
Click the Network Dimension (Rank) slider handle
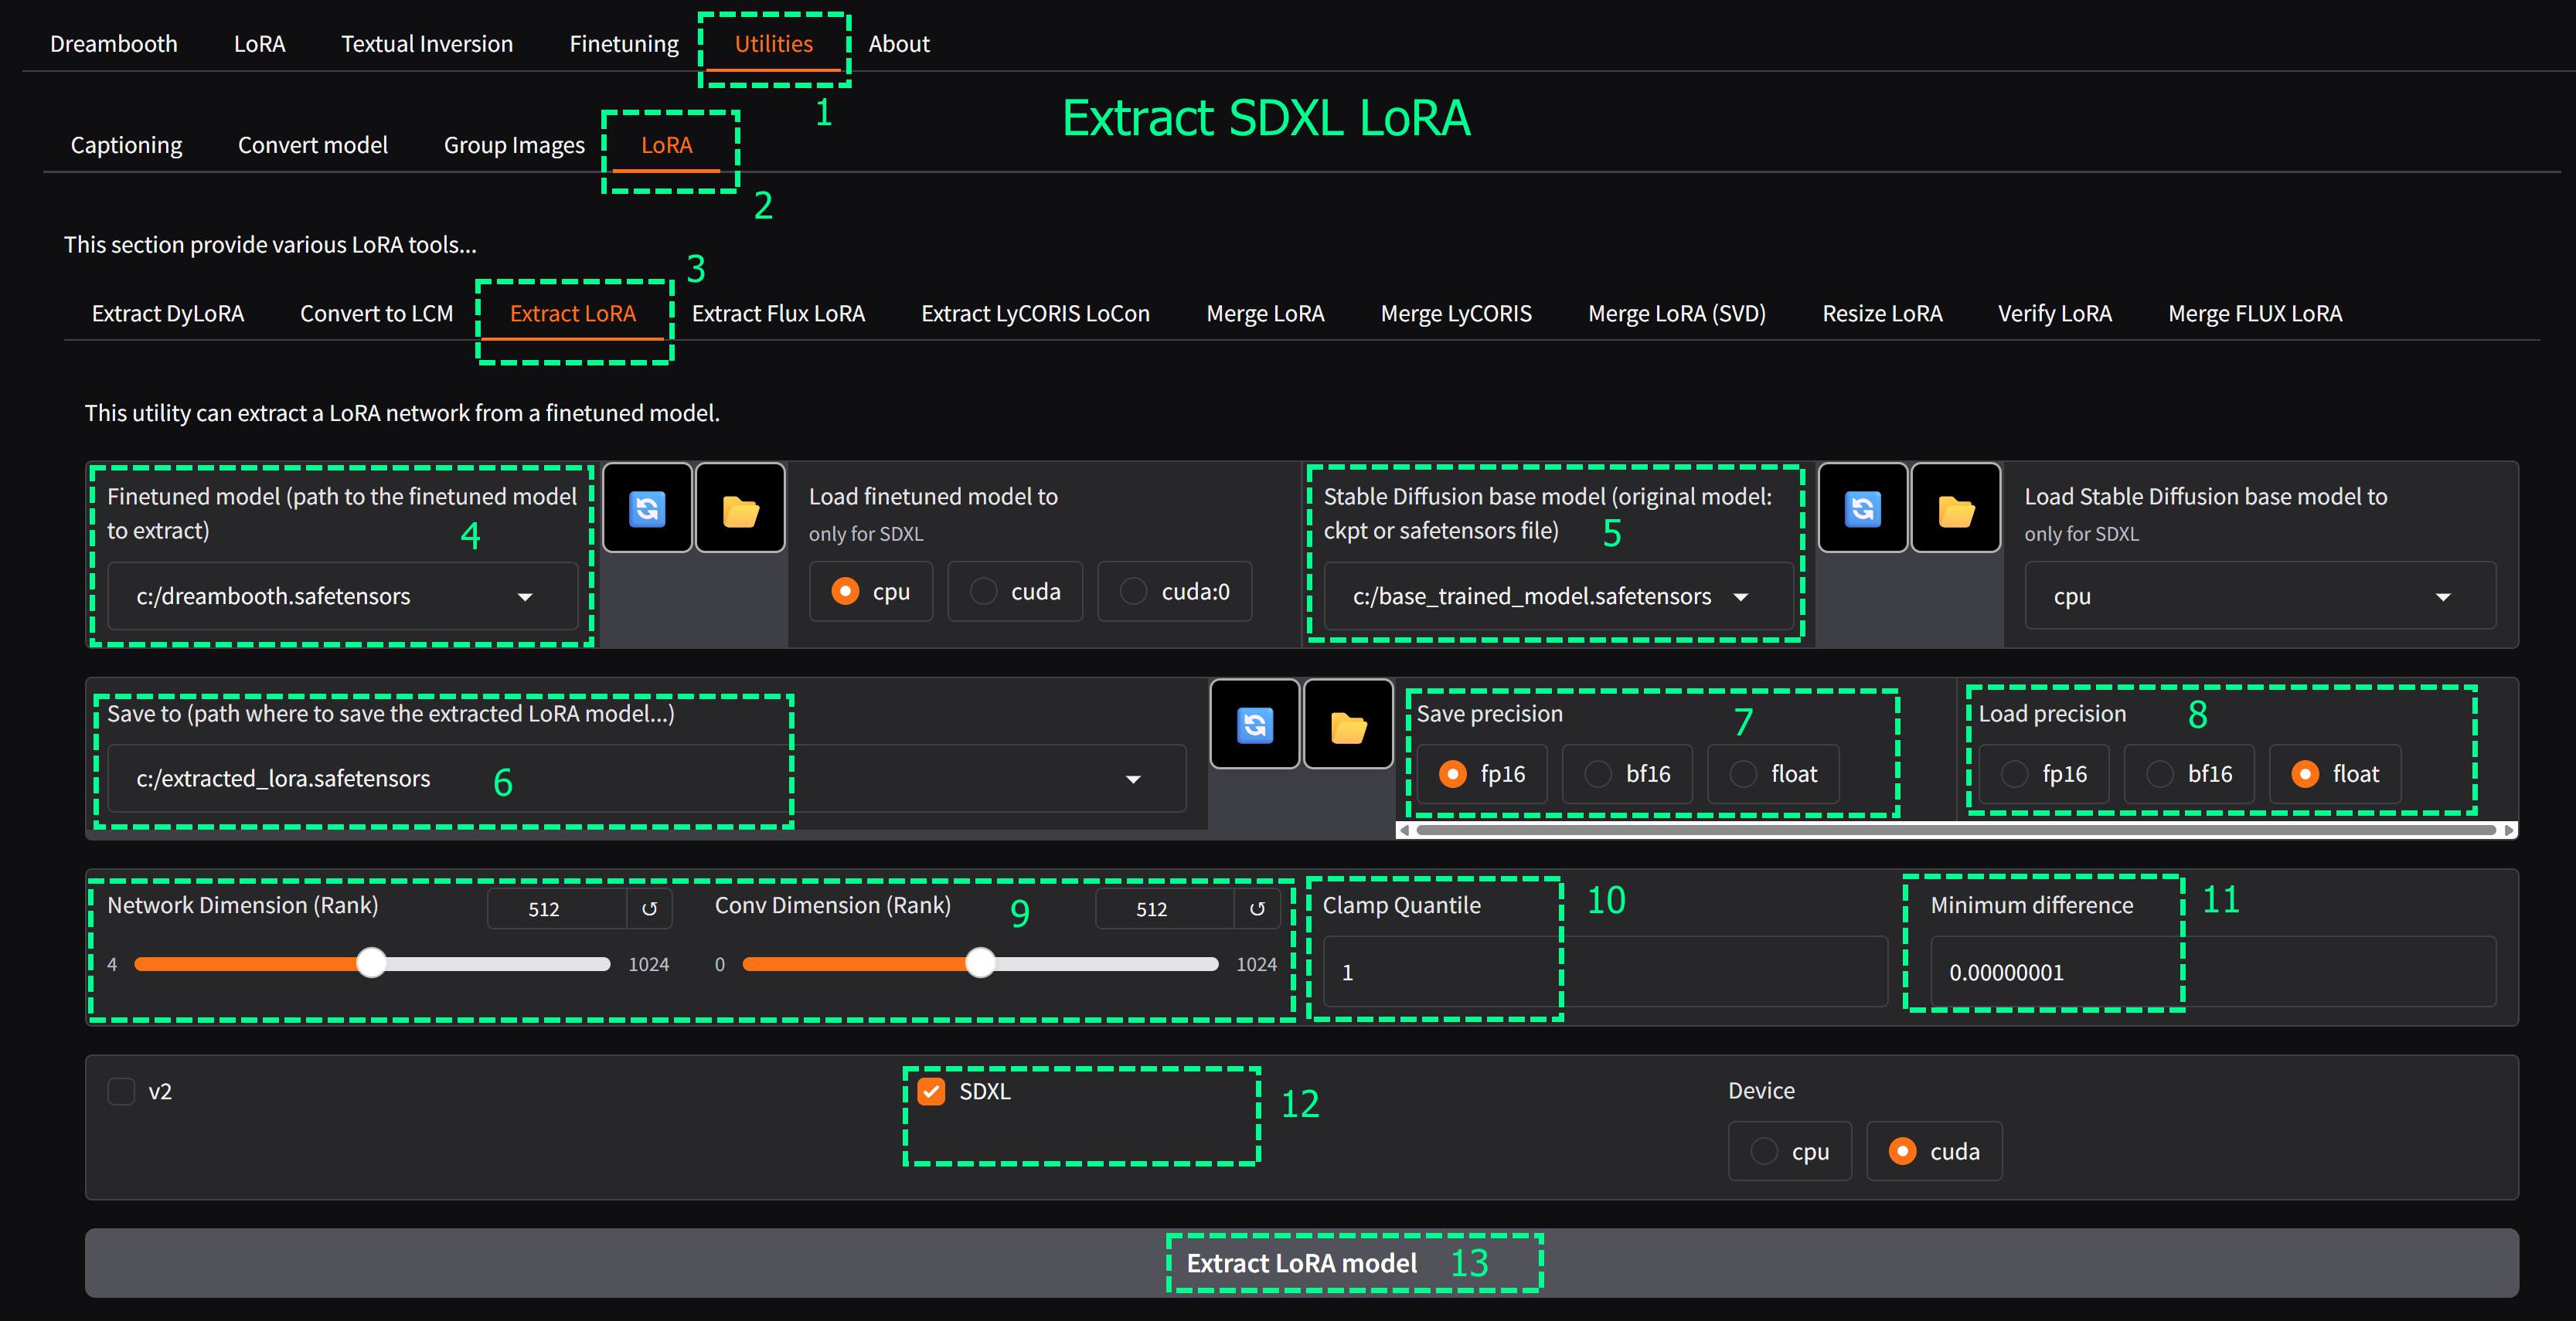point(372,963)
